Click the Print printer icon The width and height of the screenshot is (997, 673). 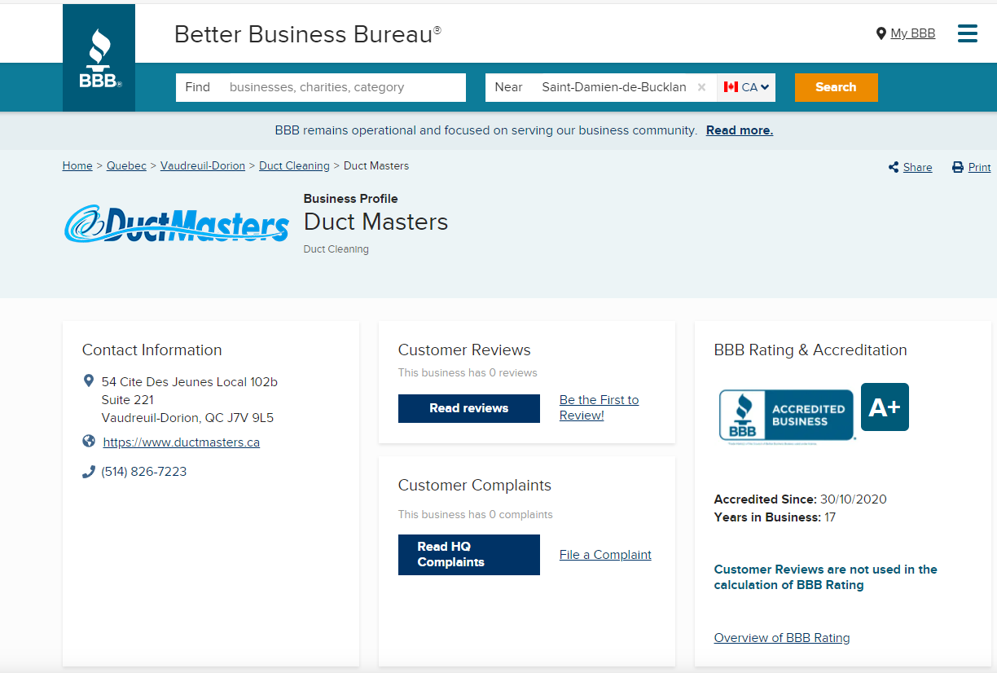pos(958,167)
